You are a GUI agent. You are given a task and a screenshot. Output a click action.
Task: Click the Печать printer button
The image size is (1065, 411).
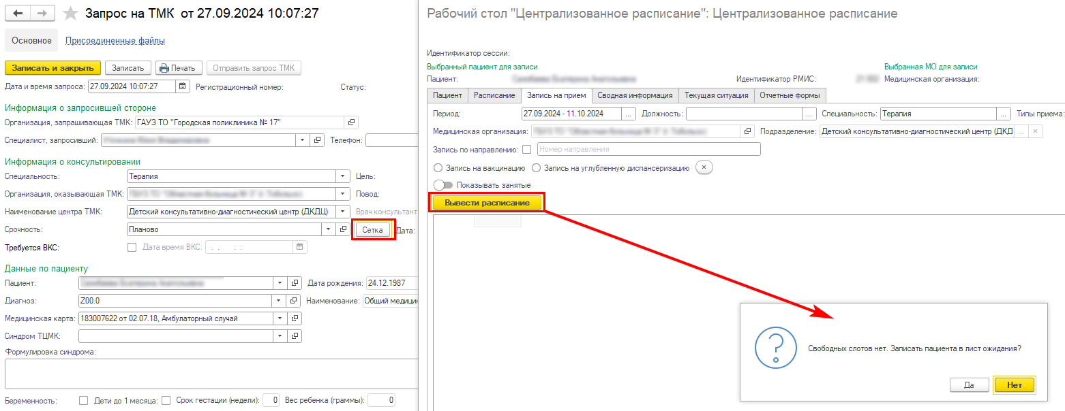(x=179, y=68)
